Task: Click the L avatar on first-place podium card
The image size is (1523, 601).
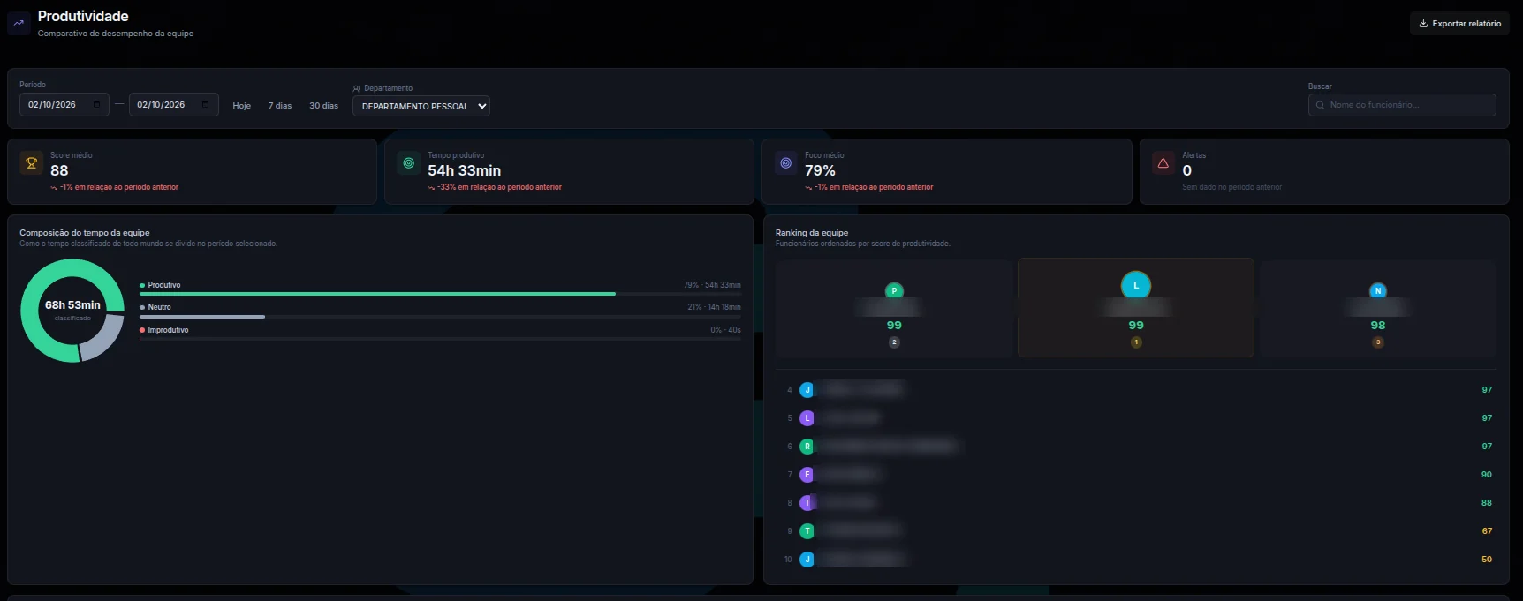Action: 1136,285
